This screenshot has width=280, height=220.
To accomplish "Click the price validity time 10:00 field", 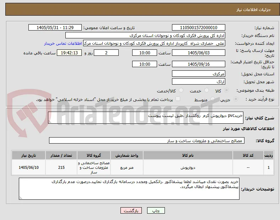I will (x=145, y=64).
